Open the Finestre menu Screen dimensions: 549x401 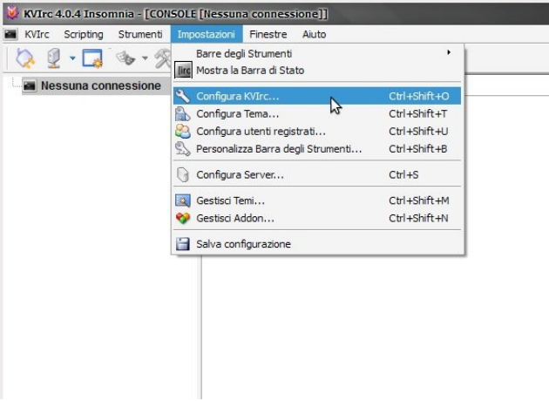268,34
